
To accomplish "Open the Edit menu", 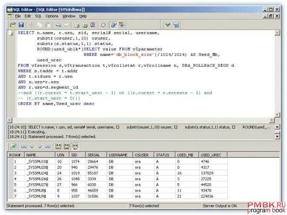I will pyautogui.click(x=28, y=16).
